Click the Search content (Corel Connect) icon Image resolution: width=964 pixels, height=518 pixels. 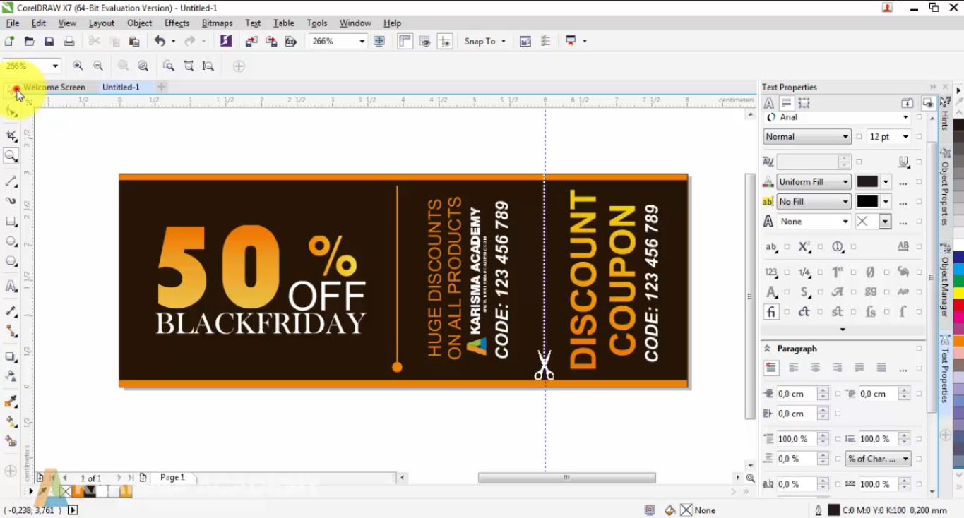coord(226,41)
